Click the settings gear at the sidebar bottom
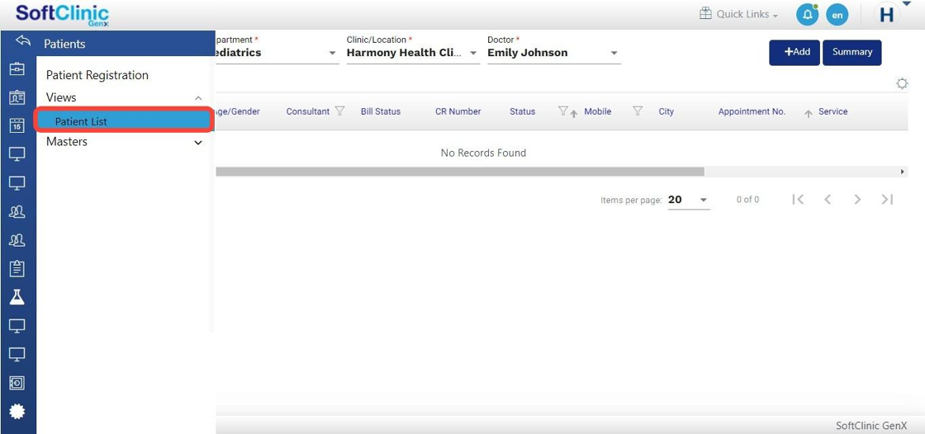Image resolution: width=925 pixels, height=434 pixels. click(17, 411)
